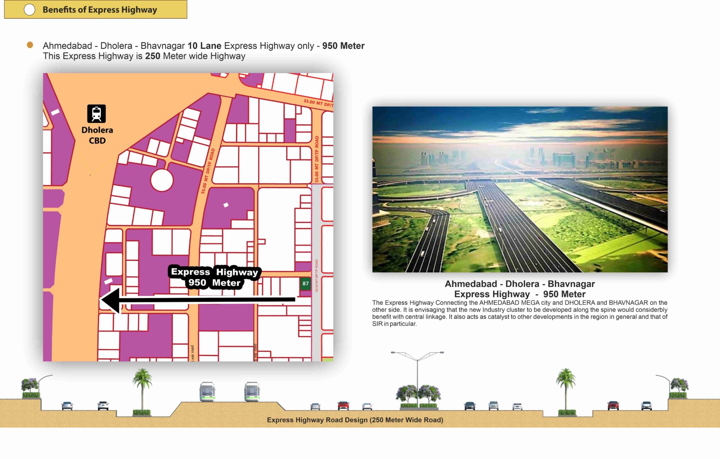The image size is (720, 459).
Task: Click the purple flowering tree at far right
Action: [x=679, y=387]
